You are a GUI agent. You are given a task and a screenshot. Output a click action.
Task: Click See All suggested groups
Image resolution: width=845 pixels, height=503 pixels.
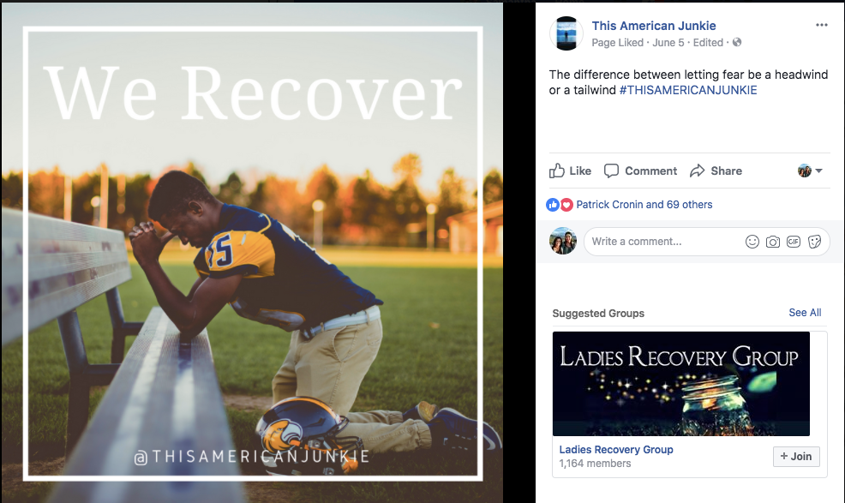click(x=805, y=313)
